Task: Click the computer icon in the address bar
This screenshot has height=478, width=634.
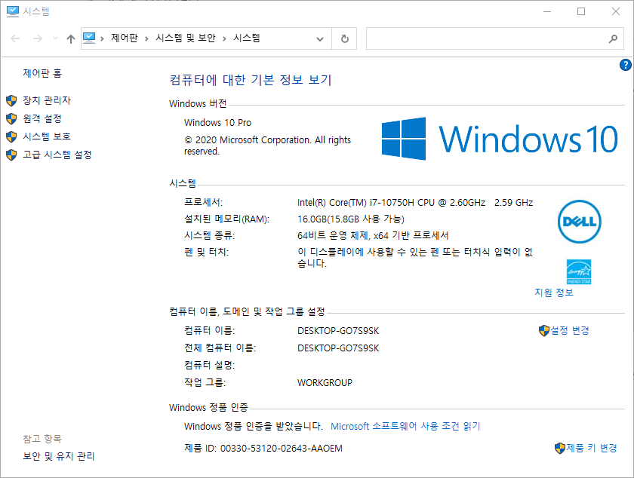Action: [x=89, y=38]
